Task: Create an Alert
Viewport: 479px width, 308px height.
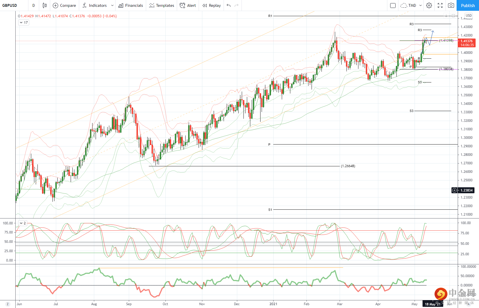Action: pyautogui.click(x=188, y=5)
